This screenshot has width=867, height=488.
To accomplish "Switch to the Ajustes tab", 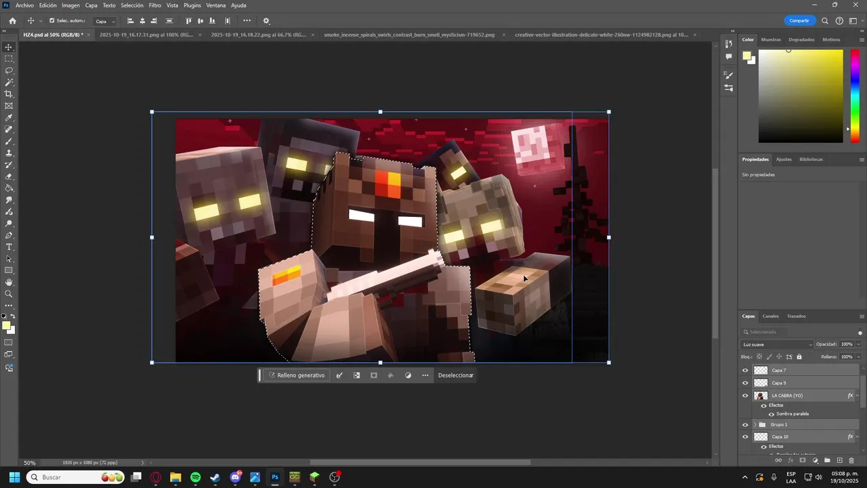I will (x=784, y=159).
